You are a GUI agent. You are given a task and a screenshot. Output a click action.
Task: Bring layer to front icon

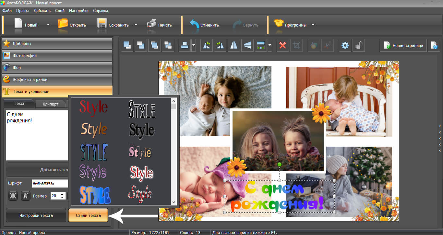coord(127,45)
